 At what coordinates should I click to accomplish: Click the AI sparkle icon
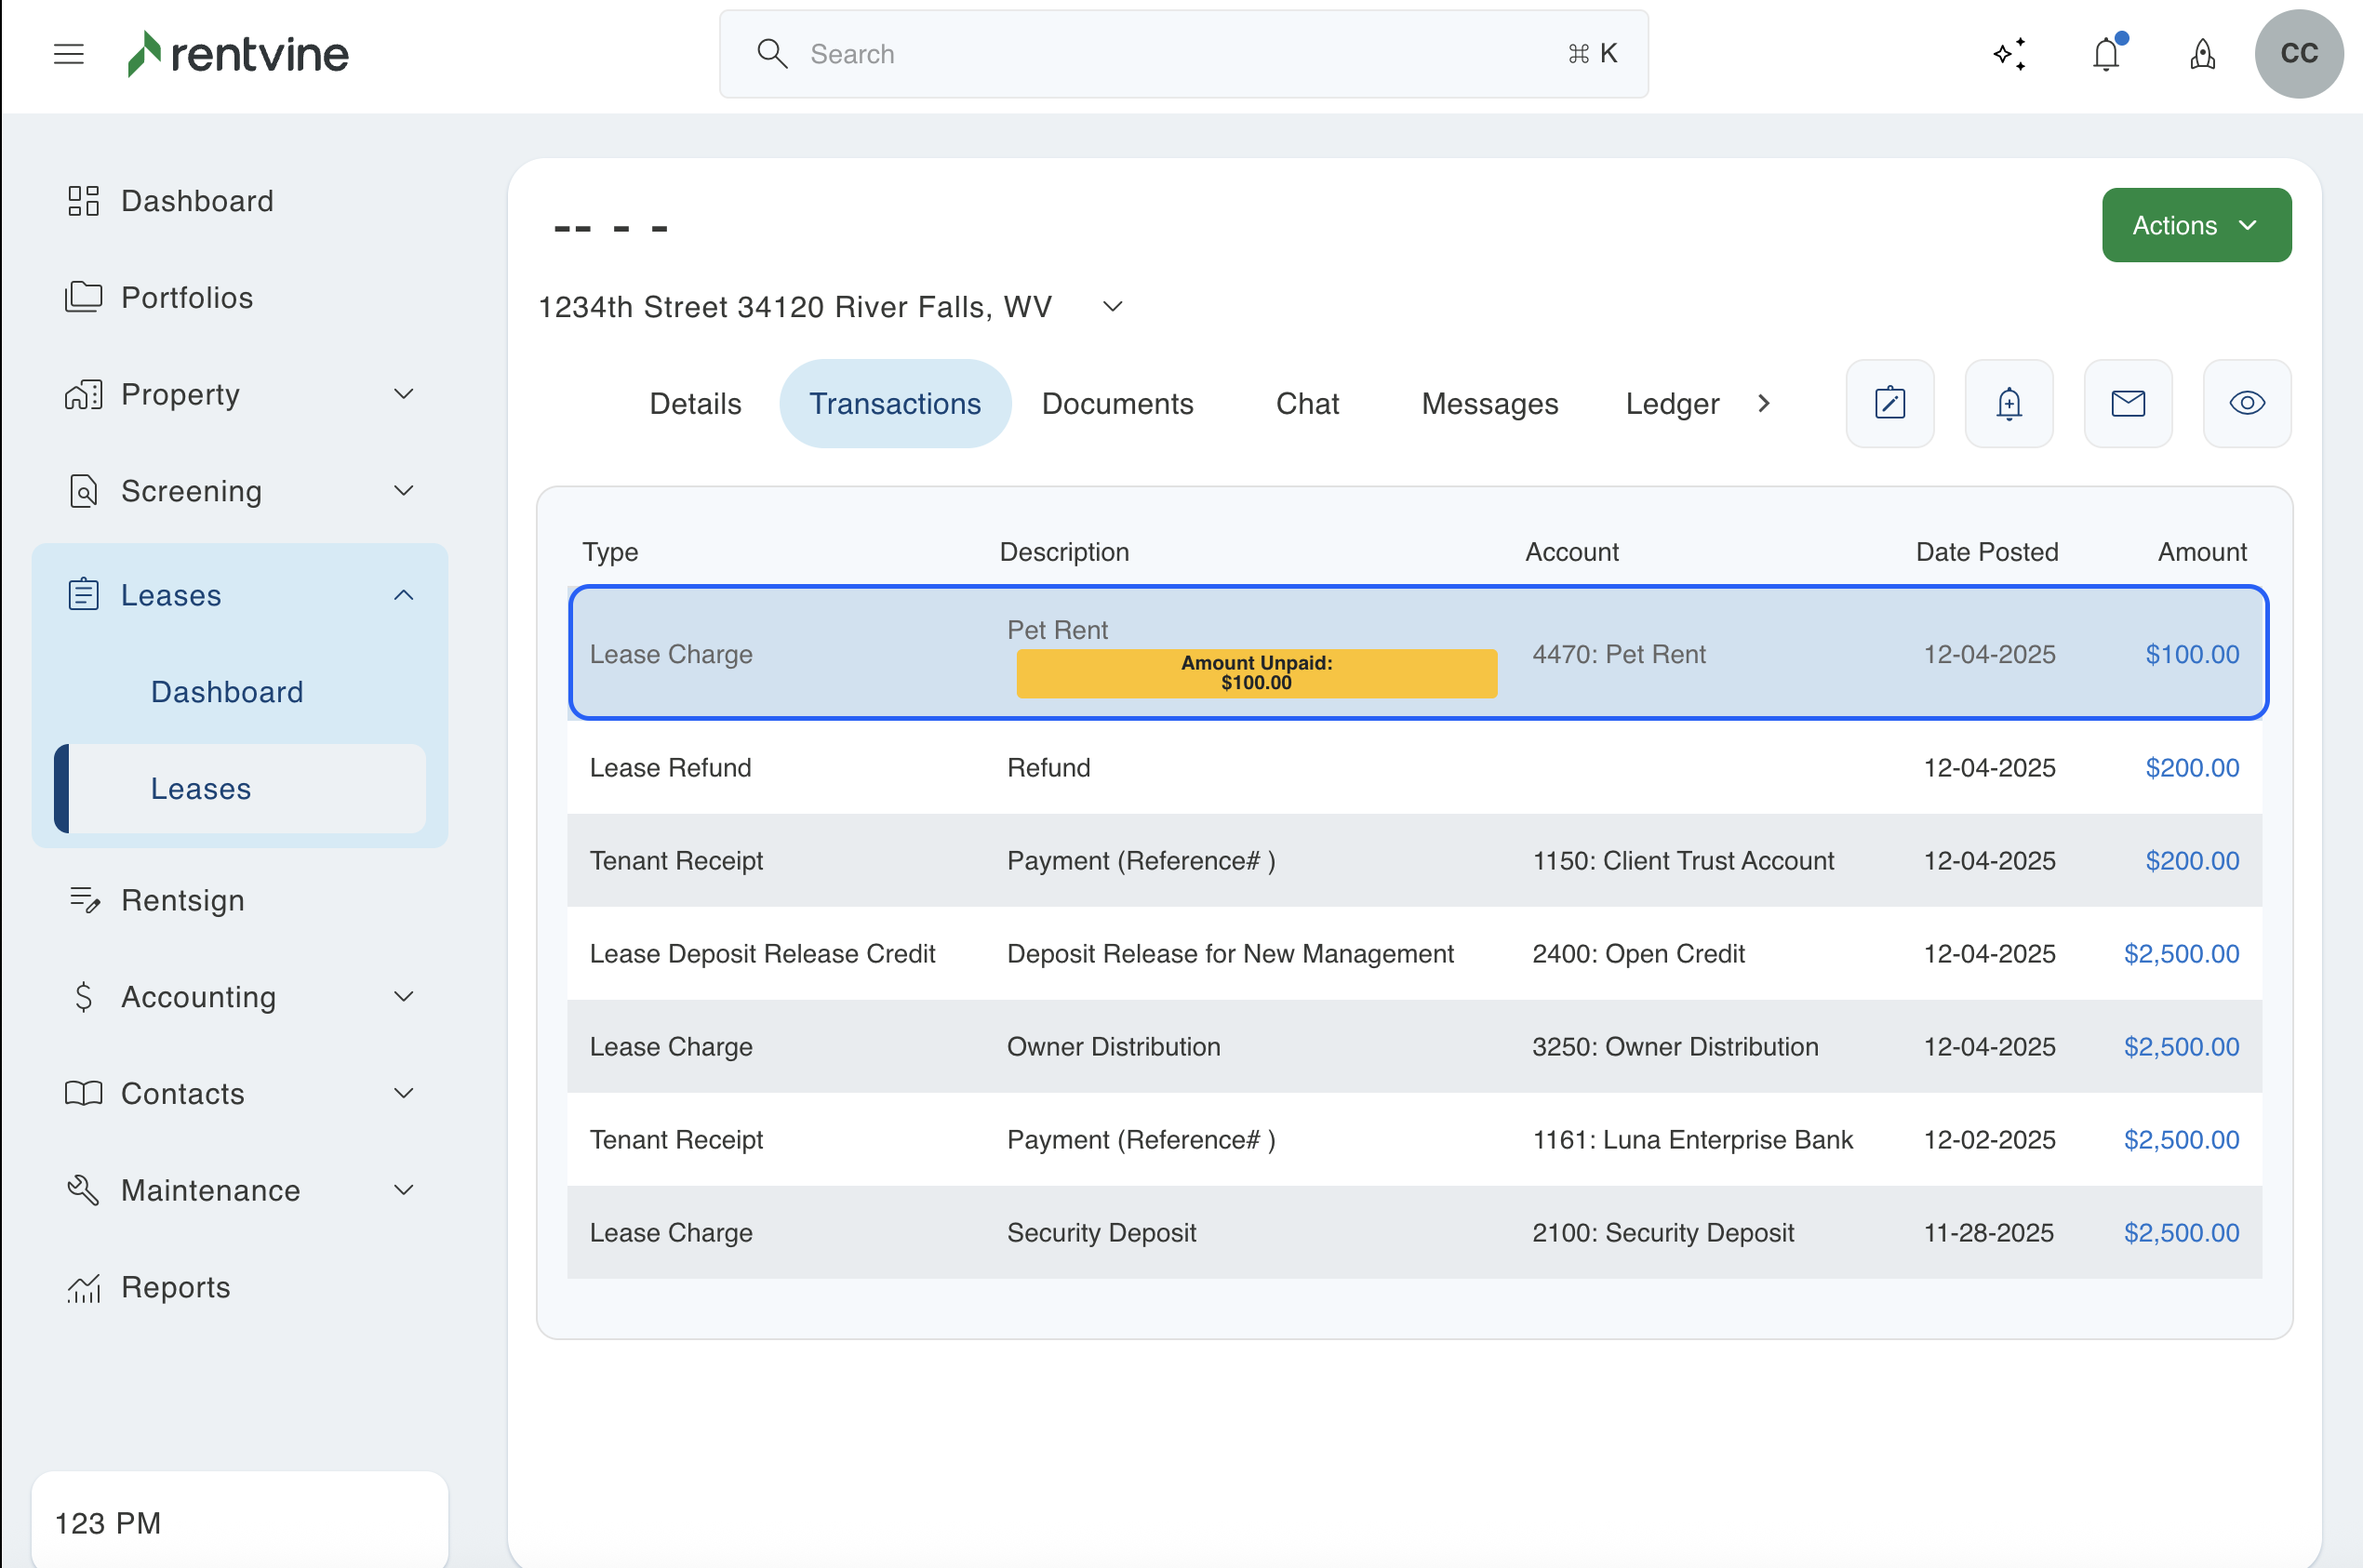[x=2009, y=54]
